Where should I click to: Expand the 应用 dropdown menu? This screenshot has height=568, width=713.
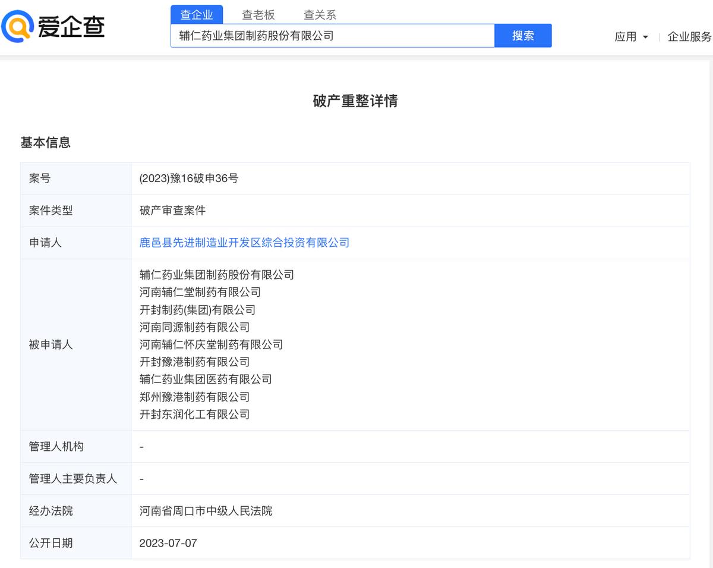[x=632, y=37]
